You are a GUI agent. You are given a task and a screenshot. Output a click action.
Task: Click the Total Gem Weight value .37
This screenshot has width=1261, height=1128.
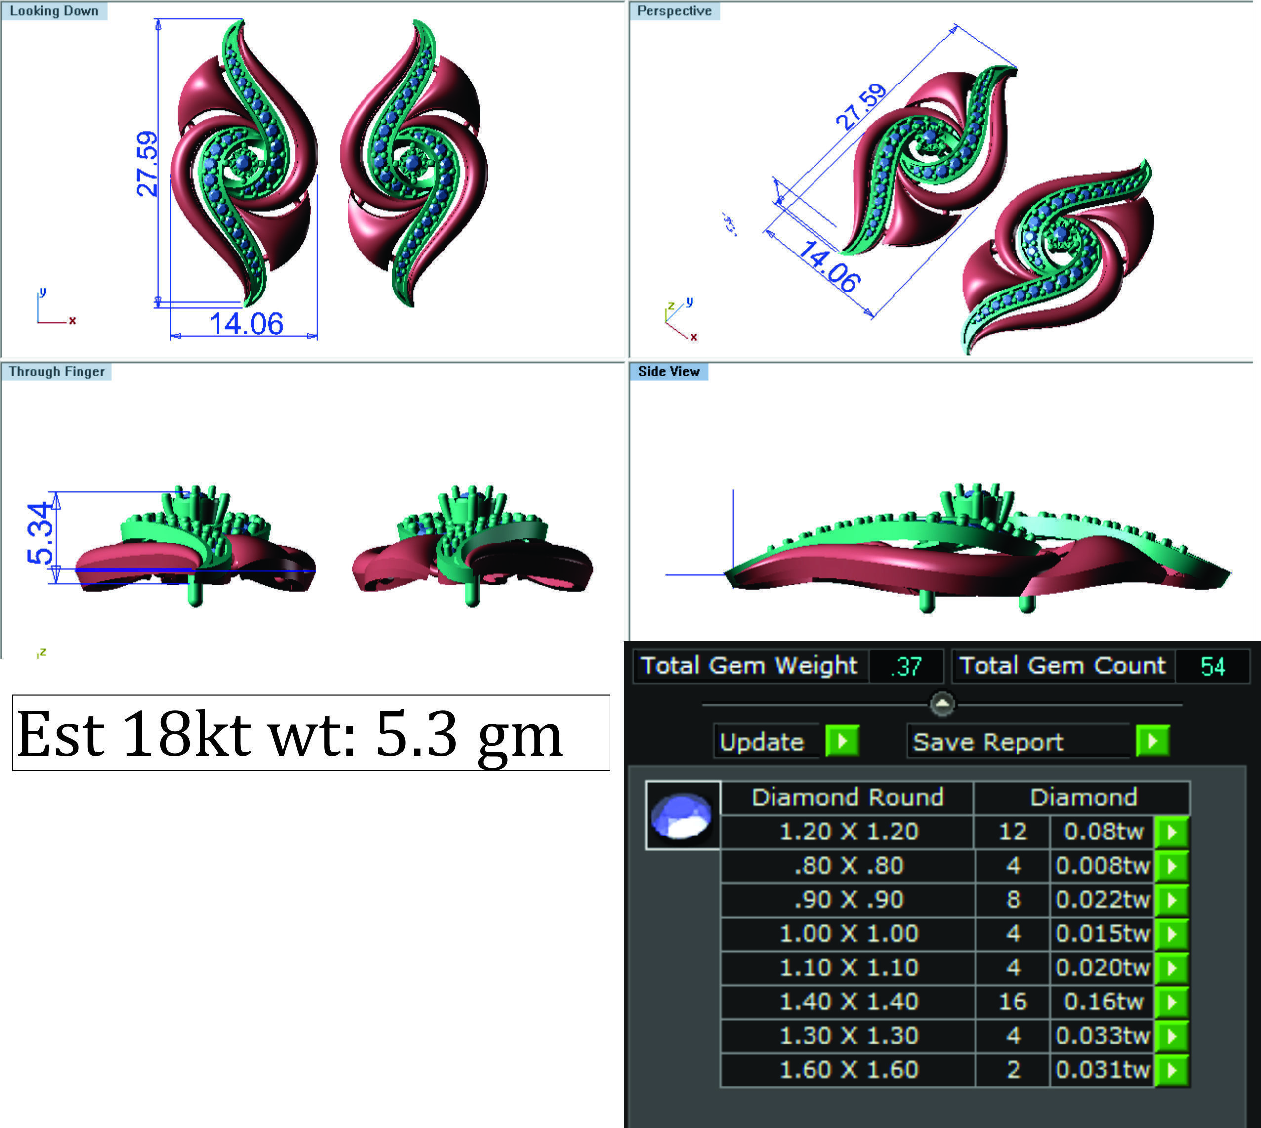(906, 666)
